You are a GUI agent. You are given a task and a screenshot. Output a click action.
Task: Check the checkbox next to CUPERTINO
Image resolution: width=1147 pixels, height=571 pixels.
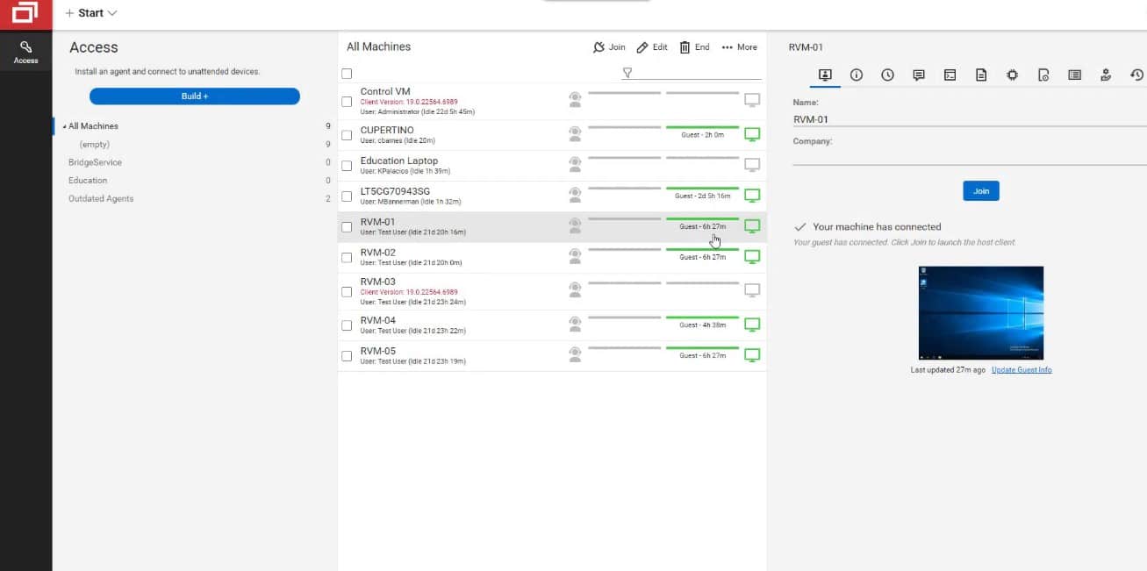347,133
